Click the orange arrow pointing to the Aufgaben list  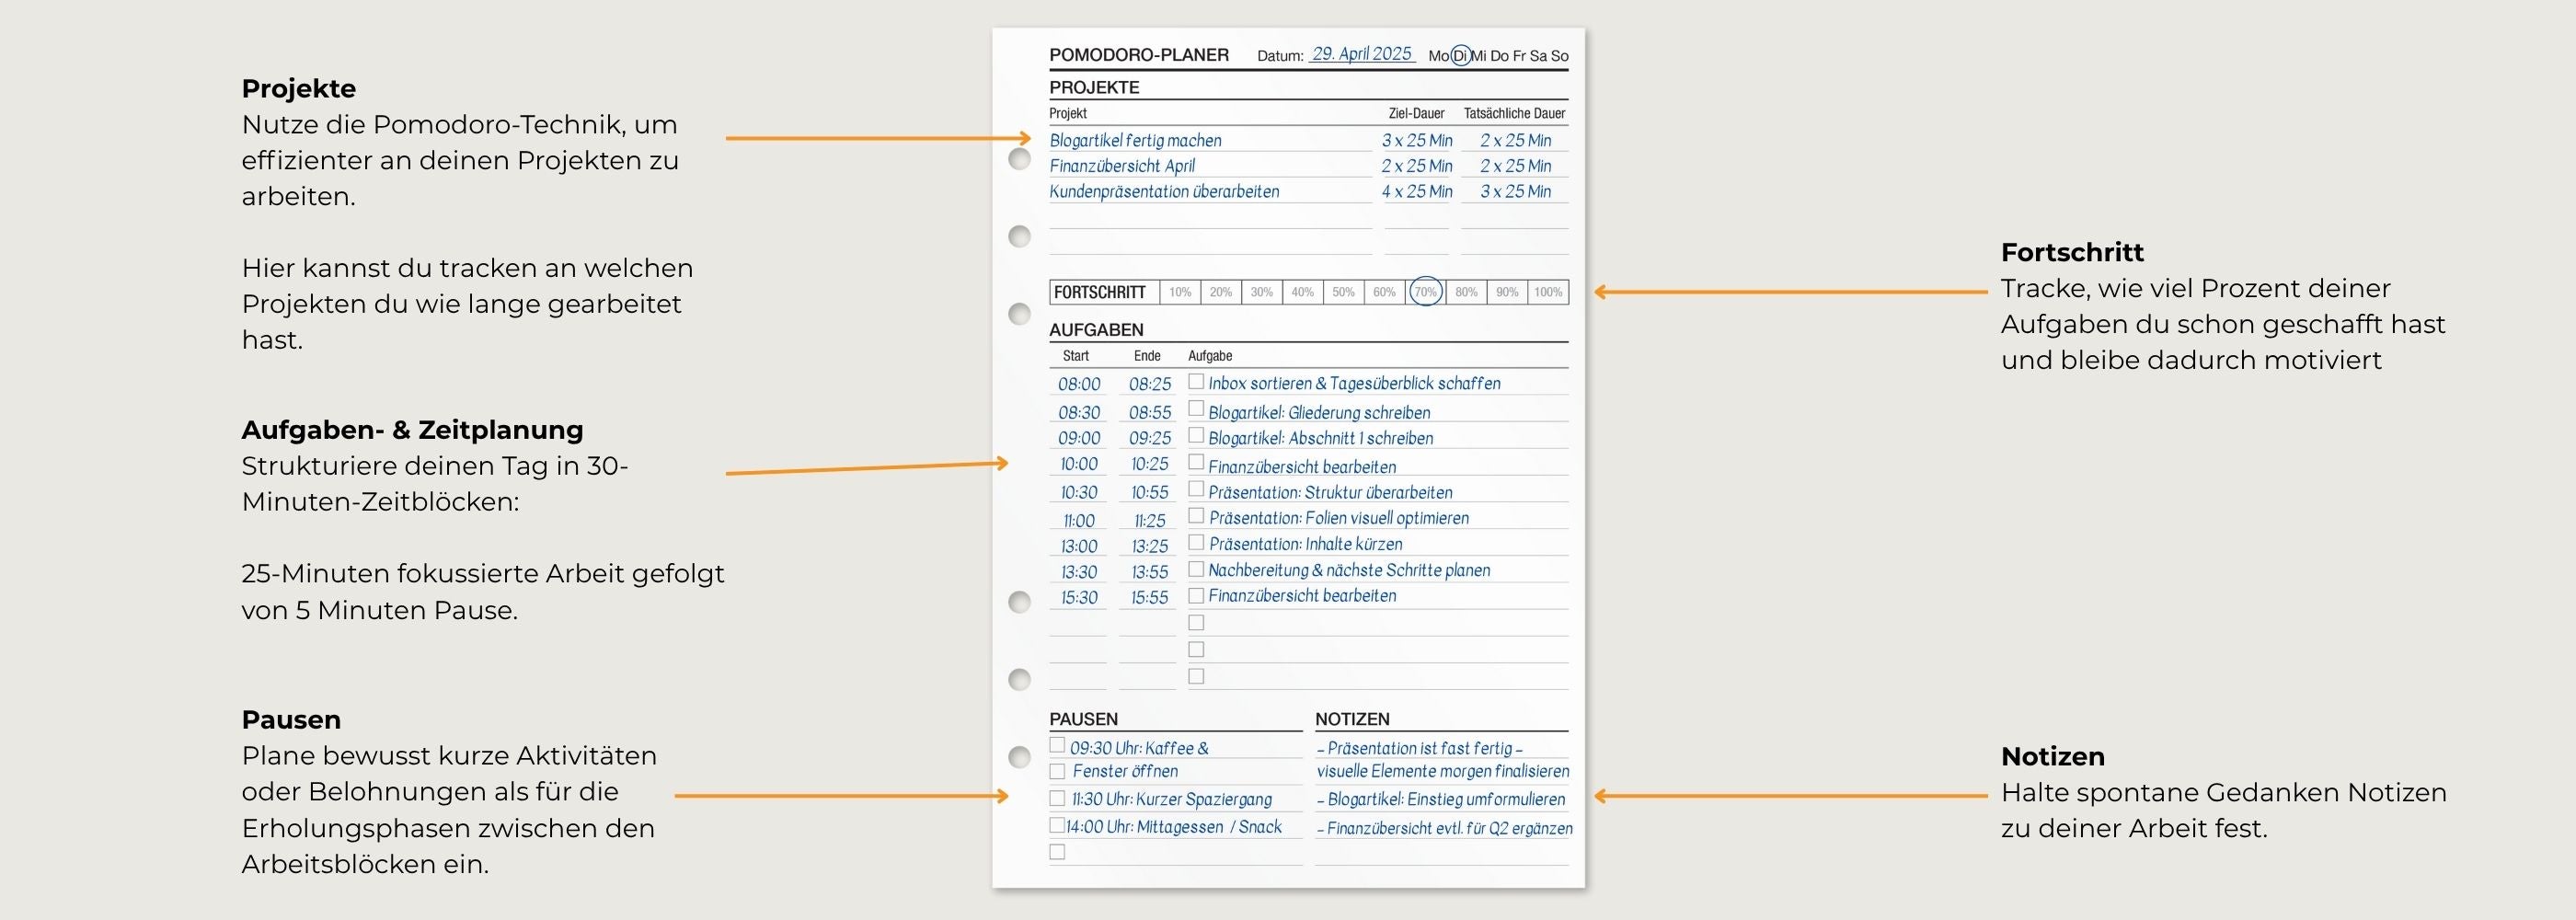[x=866, y=467]
